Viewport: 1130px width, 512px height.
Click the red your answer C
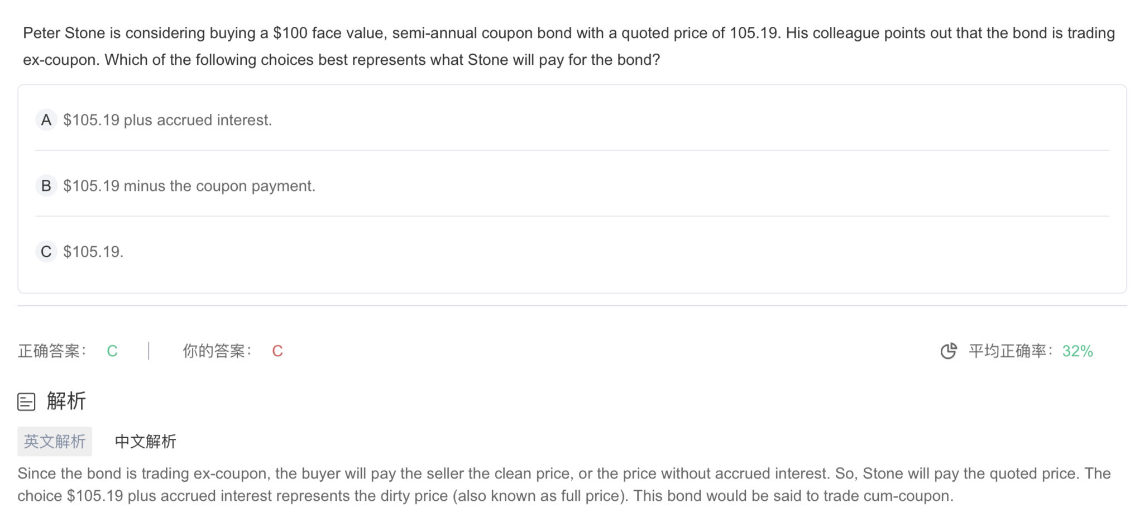click(277, 351)
